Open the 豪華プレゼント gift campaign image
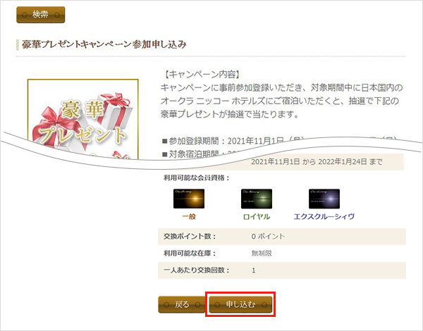Image resolution: width=423 pixels, height=331 pixels. point(82,118)
